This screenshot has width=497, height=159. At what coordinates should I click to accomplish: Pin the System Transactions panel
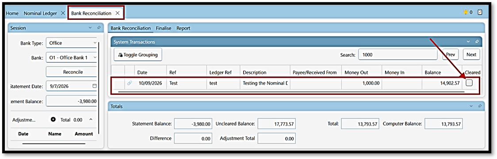pos(477,42)
